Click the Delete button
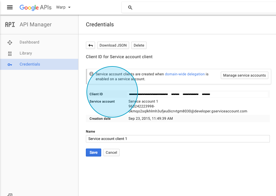276x196 pixels. [x=139, y=45]
